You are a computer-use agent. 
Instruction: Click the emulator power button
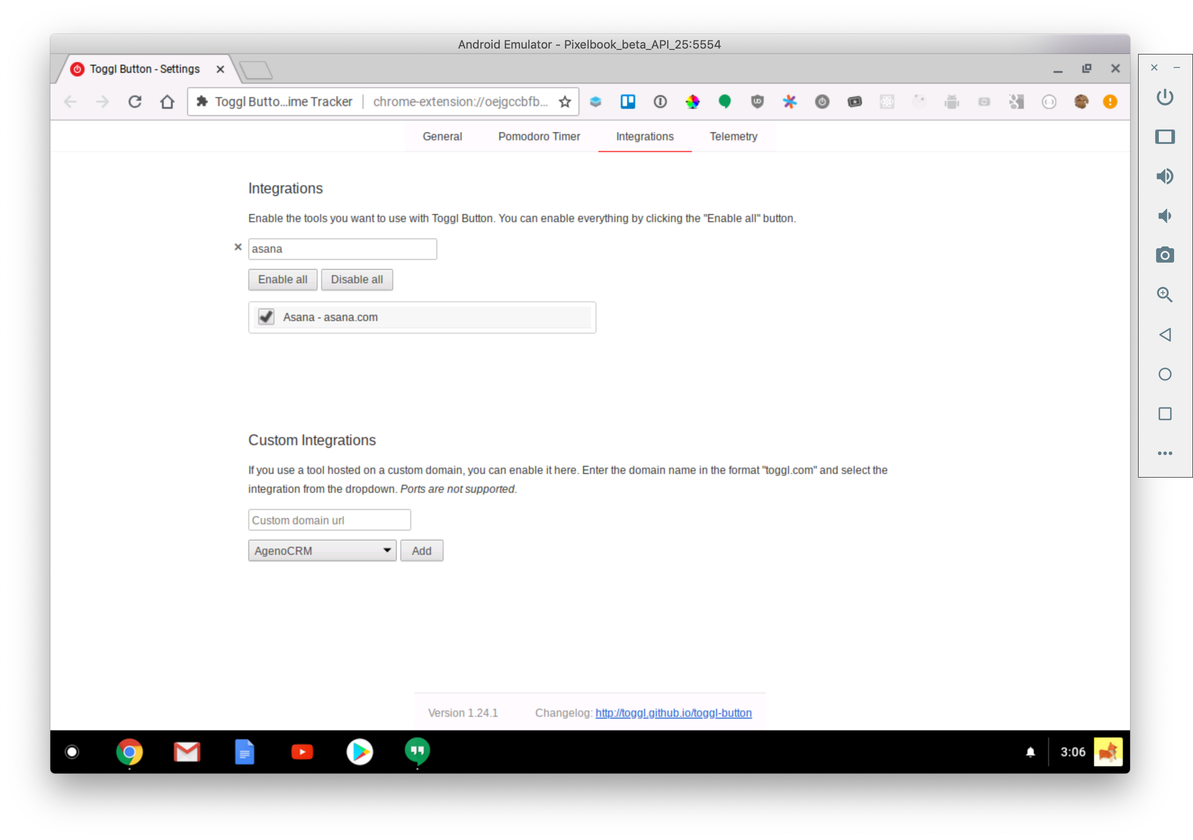pos(1164,97)
